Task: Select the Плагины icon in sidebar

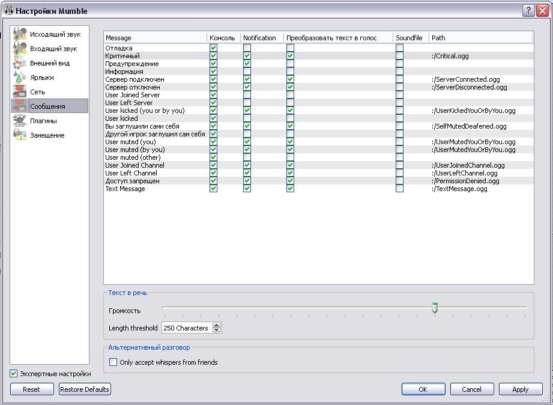Action: pos(20,121)
